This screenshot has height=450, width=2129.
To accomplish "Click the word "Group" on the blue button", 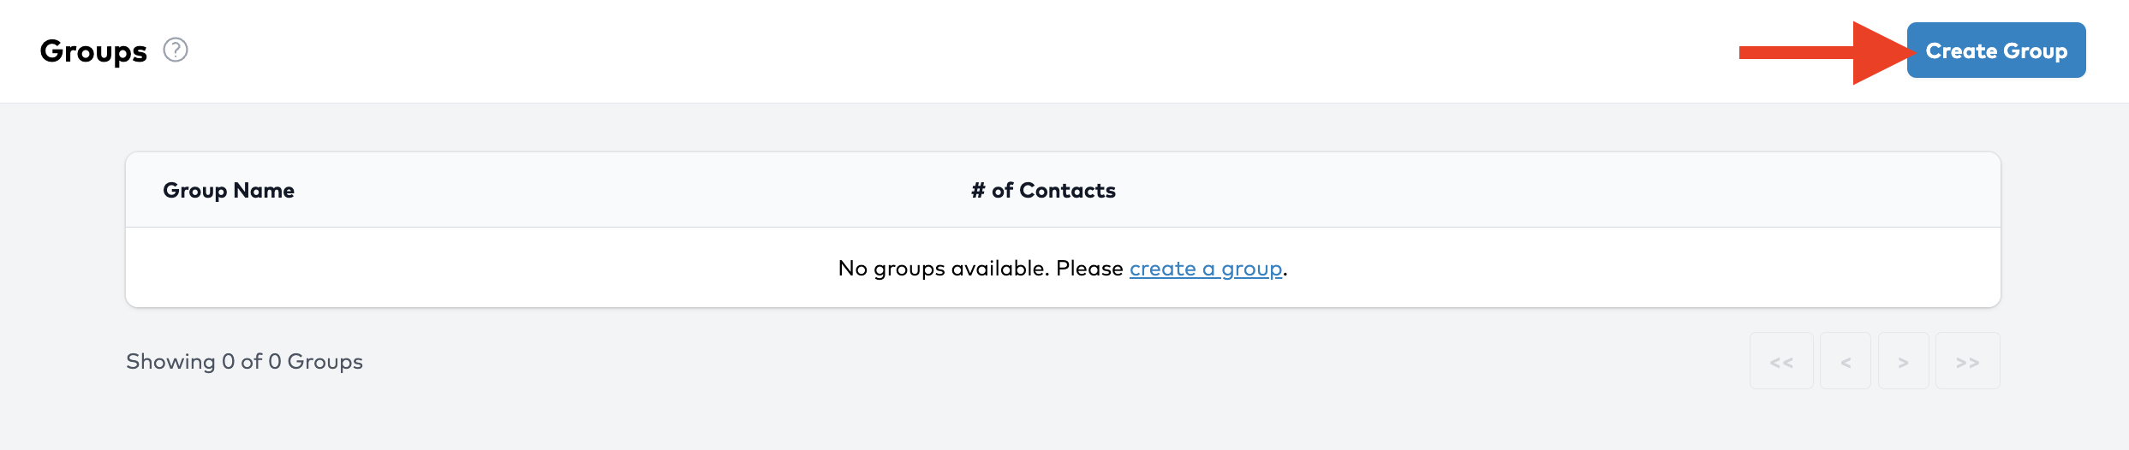I will pyautogui.click(x=2035, y=51).
